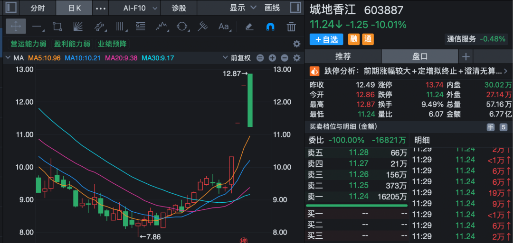Image resolution: width=513 pixels, height=243 pixels.
Task: Select the straight line drawing tool
Action: point(38,27)
